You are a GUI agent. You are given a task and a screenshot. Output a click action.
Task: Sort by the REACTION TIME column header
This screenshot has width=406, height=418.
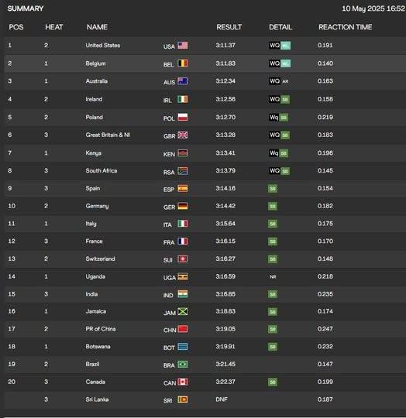(x=346, y=27)
